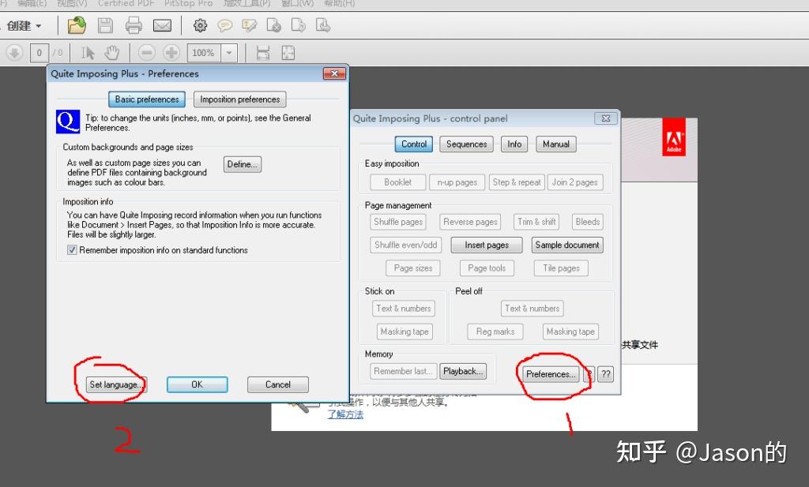Open the Info tab in control panel
Viewport: 809px width, 487px height.
514,144
